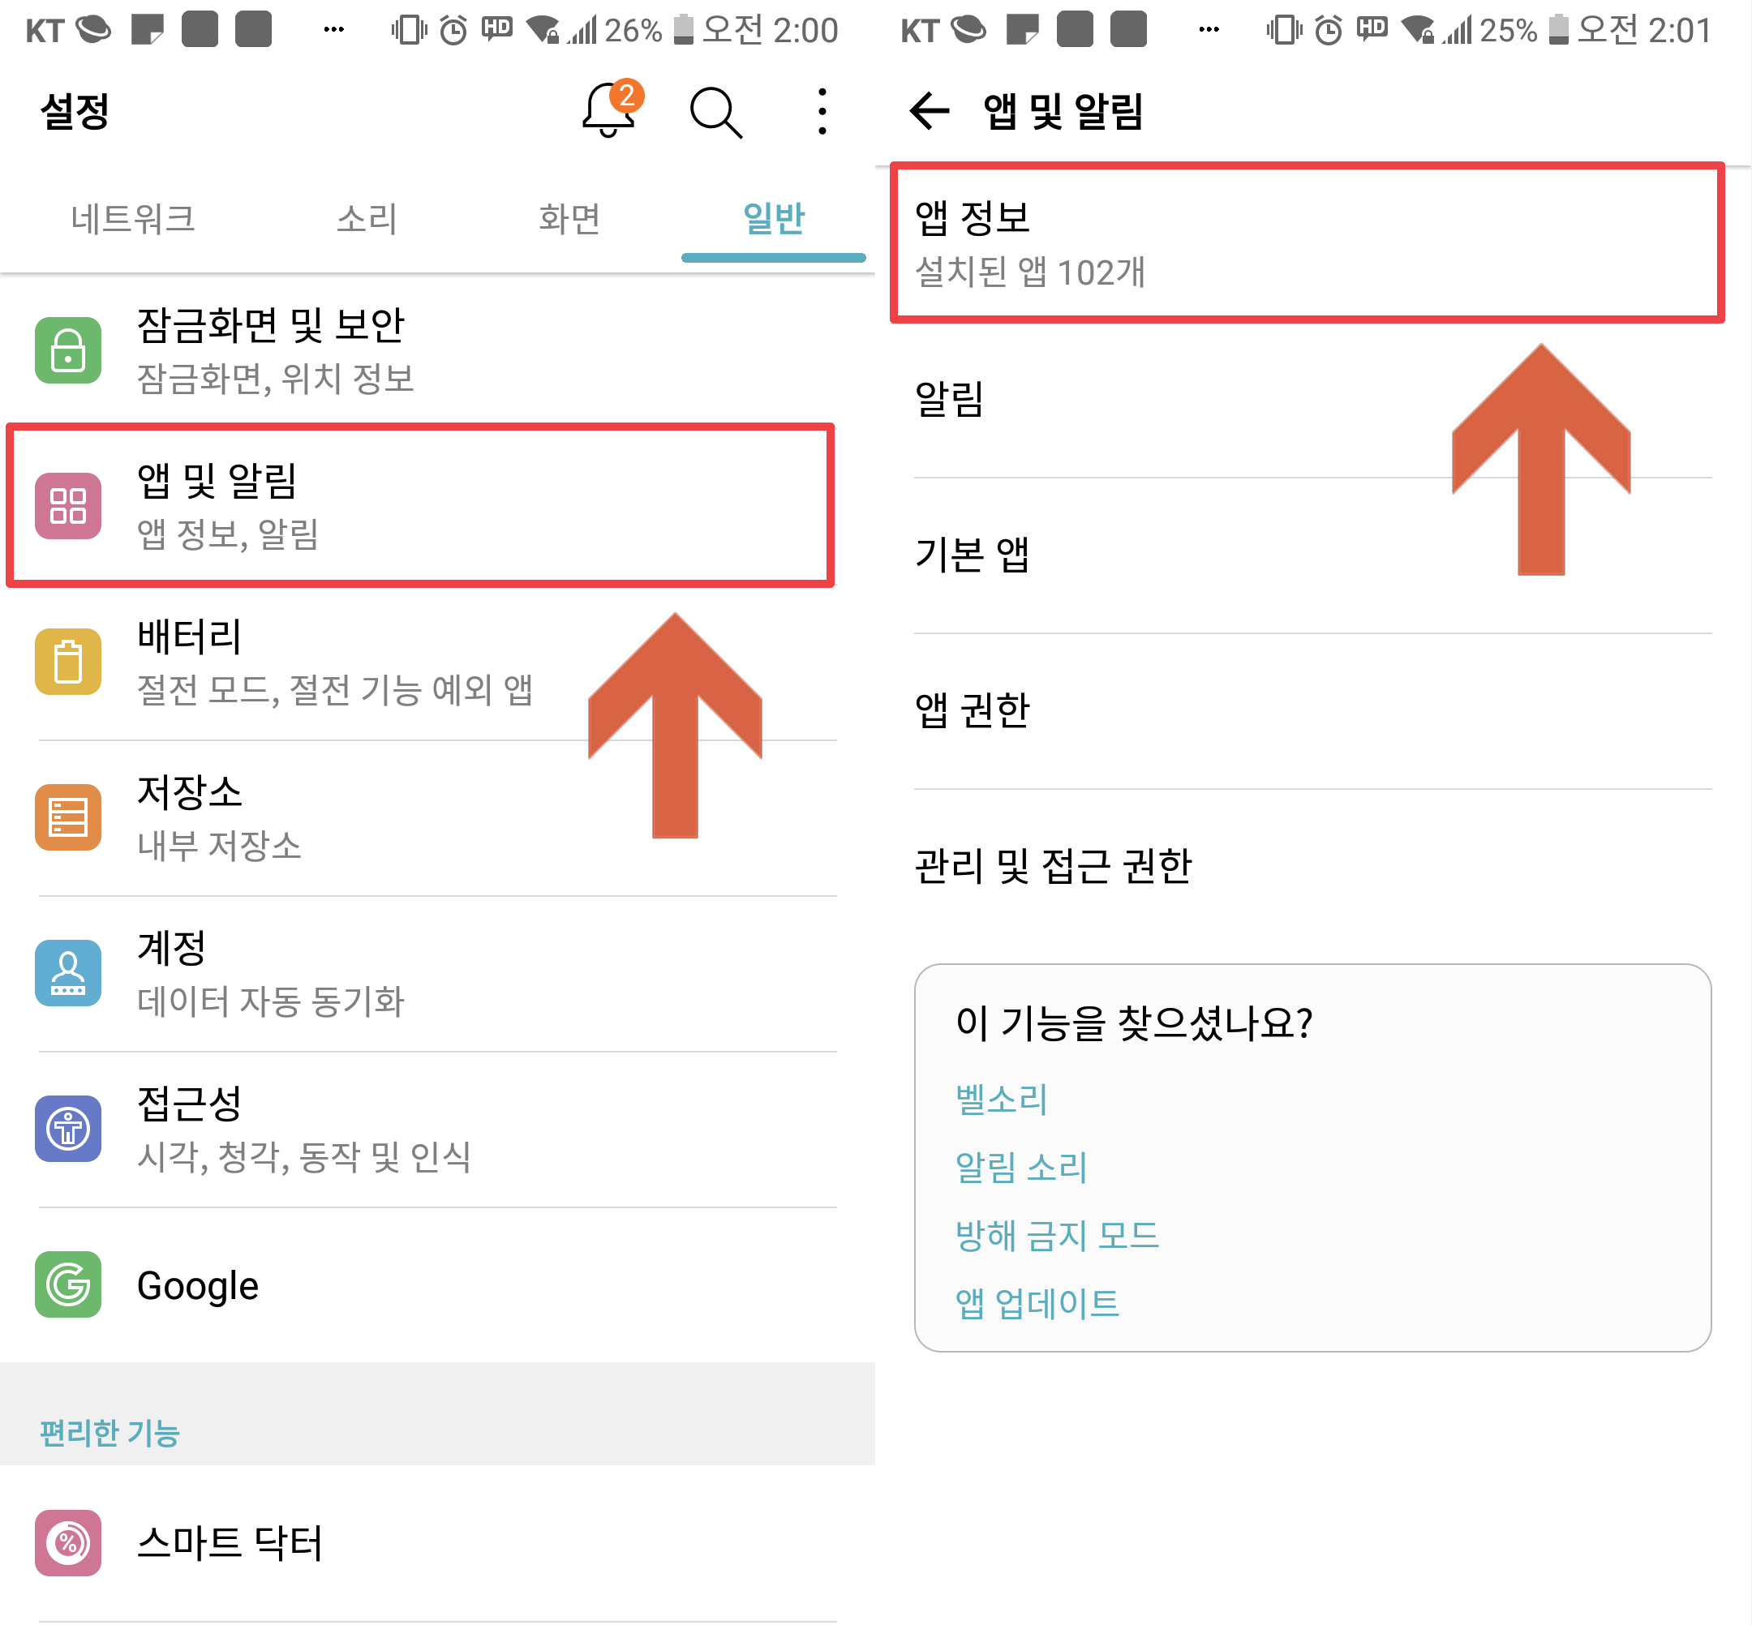Viewport: 1752px width, 1625px height.
Task: Follow the 벨소리 link
Action: 1001,1100
